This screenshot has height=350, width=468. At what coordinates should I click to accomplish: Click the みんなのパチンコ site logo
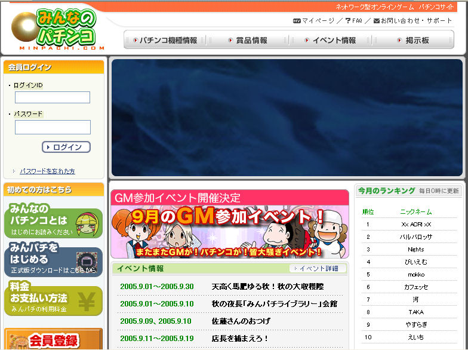click(57, 29)
